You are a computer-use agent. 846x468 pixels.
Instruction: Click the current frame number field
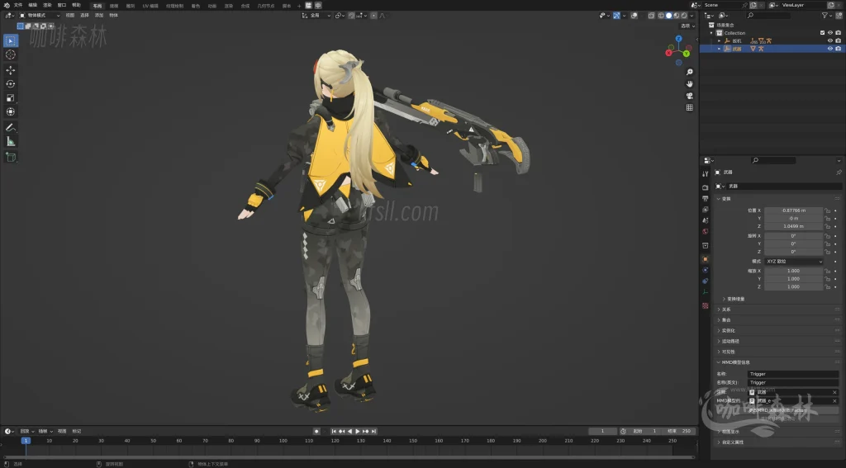click(602, 432)
